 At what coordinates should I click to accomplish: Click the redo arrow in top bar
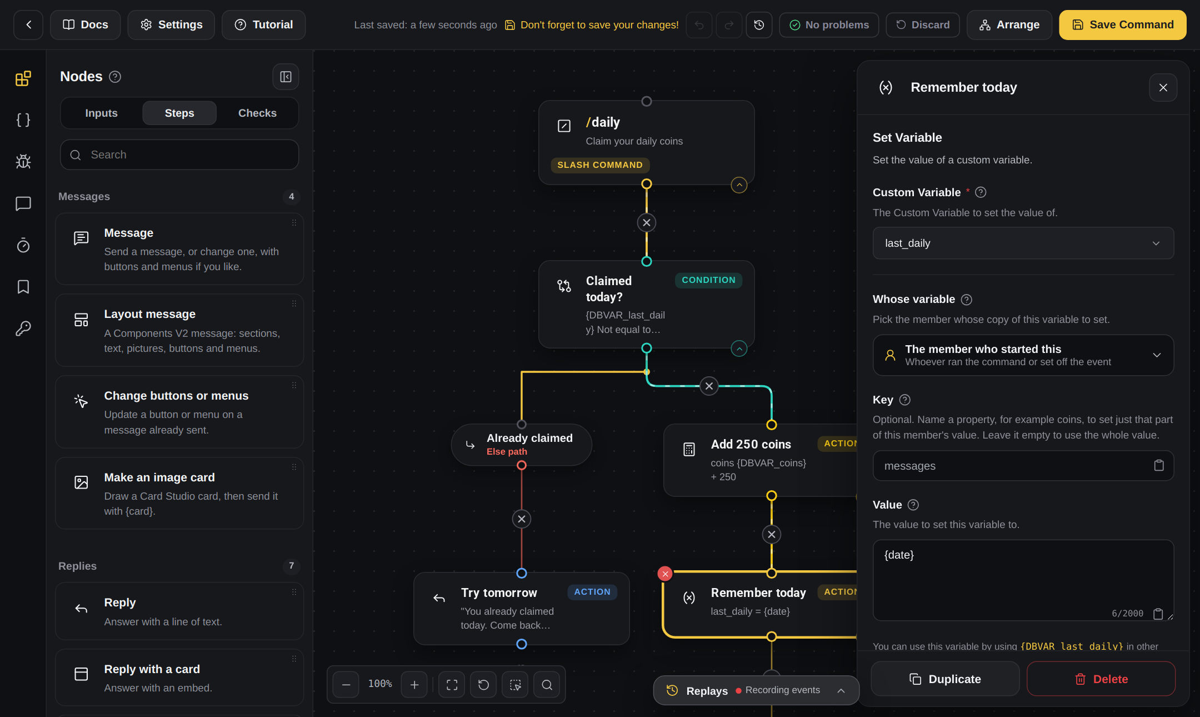[729, 25]
